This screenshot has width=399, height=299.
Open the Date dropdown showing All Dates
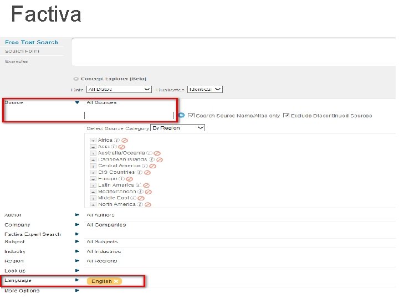click(119, 89)
